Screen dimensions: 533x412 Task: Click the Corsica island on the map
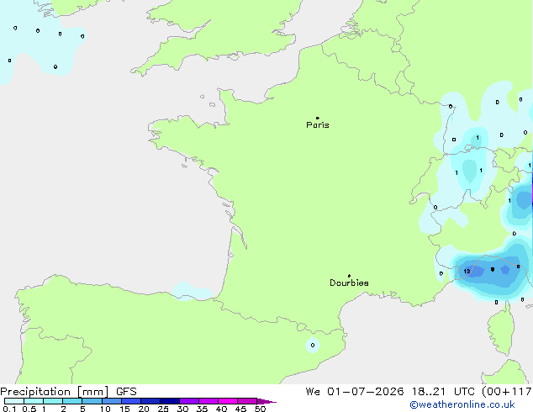point(501,328)
